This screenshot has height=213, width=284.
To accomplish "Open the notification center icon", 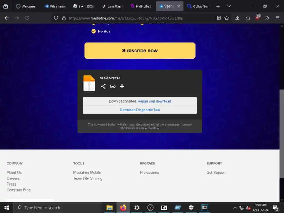I will pyautogui.click(x=275, y=208).
